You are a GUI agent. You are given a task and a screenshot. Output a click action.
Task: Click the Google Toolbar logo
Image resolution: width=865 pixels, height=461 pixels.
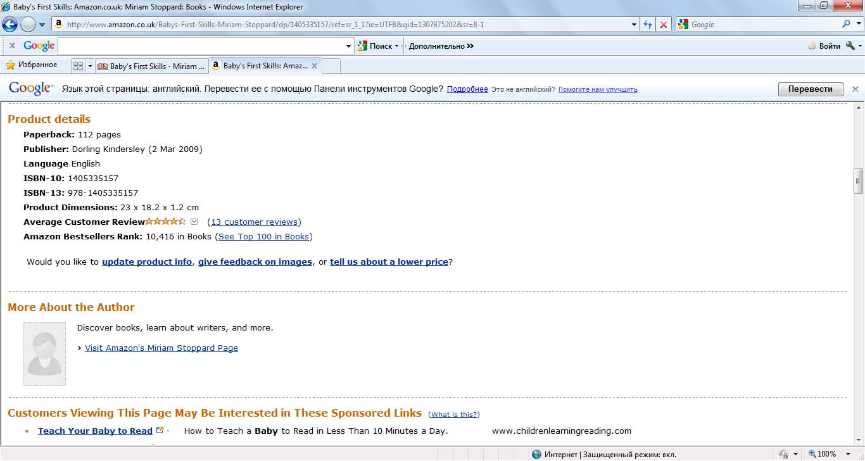tap(39, 46)
